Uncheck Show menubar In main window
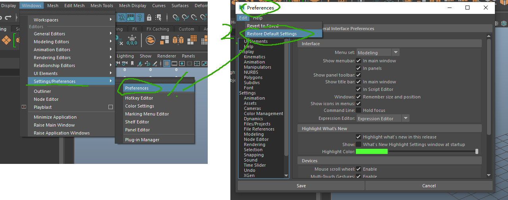508x200 pixels. pos(359,61)
